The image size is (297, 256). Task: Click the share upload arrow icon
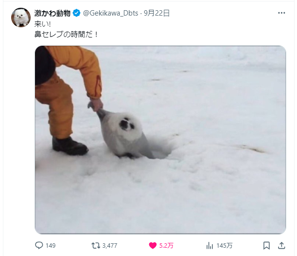point(281,246)
